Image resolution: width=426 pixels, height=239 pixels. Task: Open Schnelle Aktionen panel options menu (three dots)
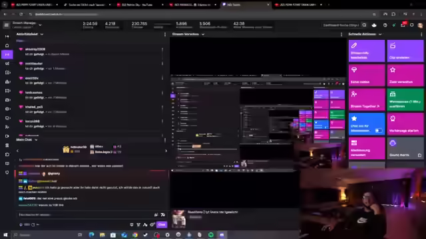click(x=421, y=35)
